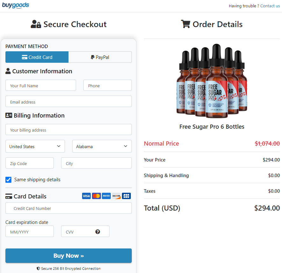
Task: Open the Contact us link
Action: coord(270,6)
